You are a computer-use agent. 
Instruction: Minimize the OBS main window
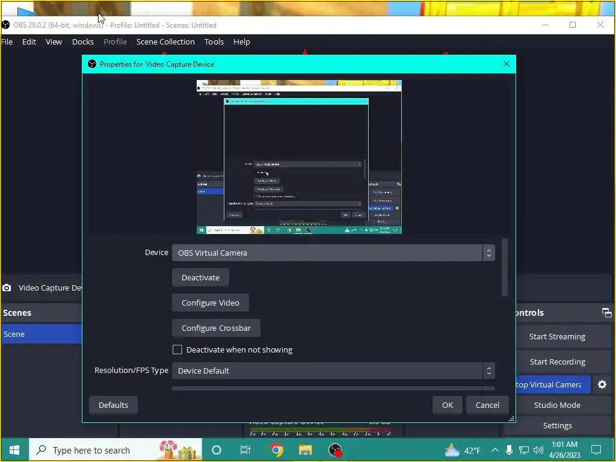pos(546,25)
